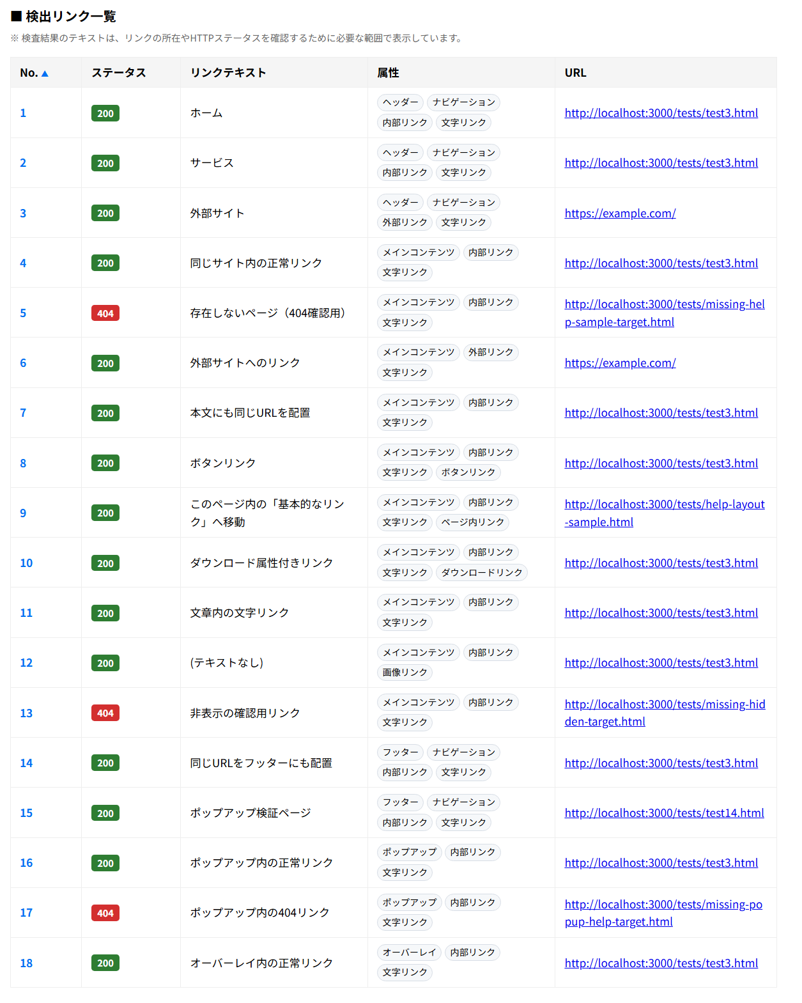Click the 404 badge in row 17
This screenshot has height=1003, width=802.
(105, 913)
